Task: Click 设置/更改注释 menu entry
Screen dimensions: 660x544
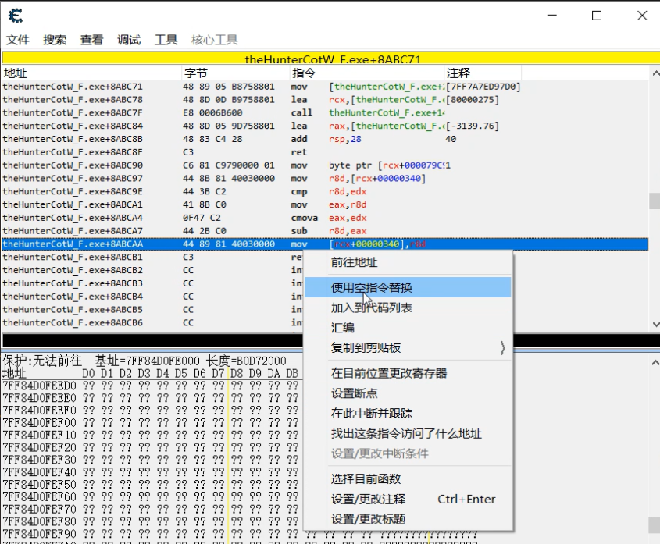Action: click(368, 499)
